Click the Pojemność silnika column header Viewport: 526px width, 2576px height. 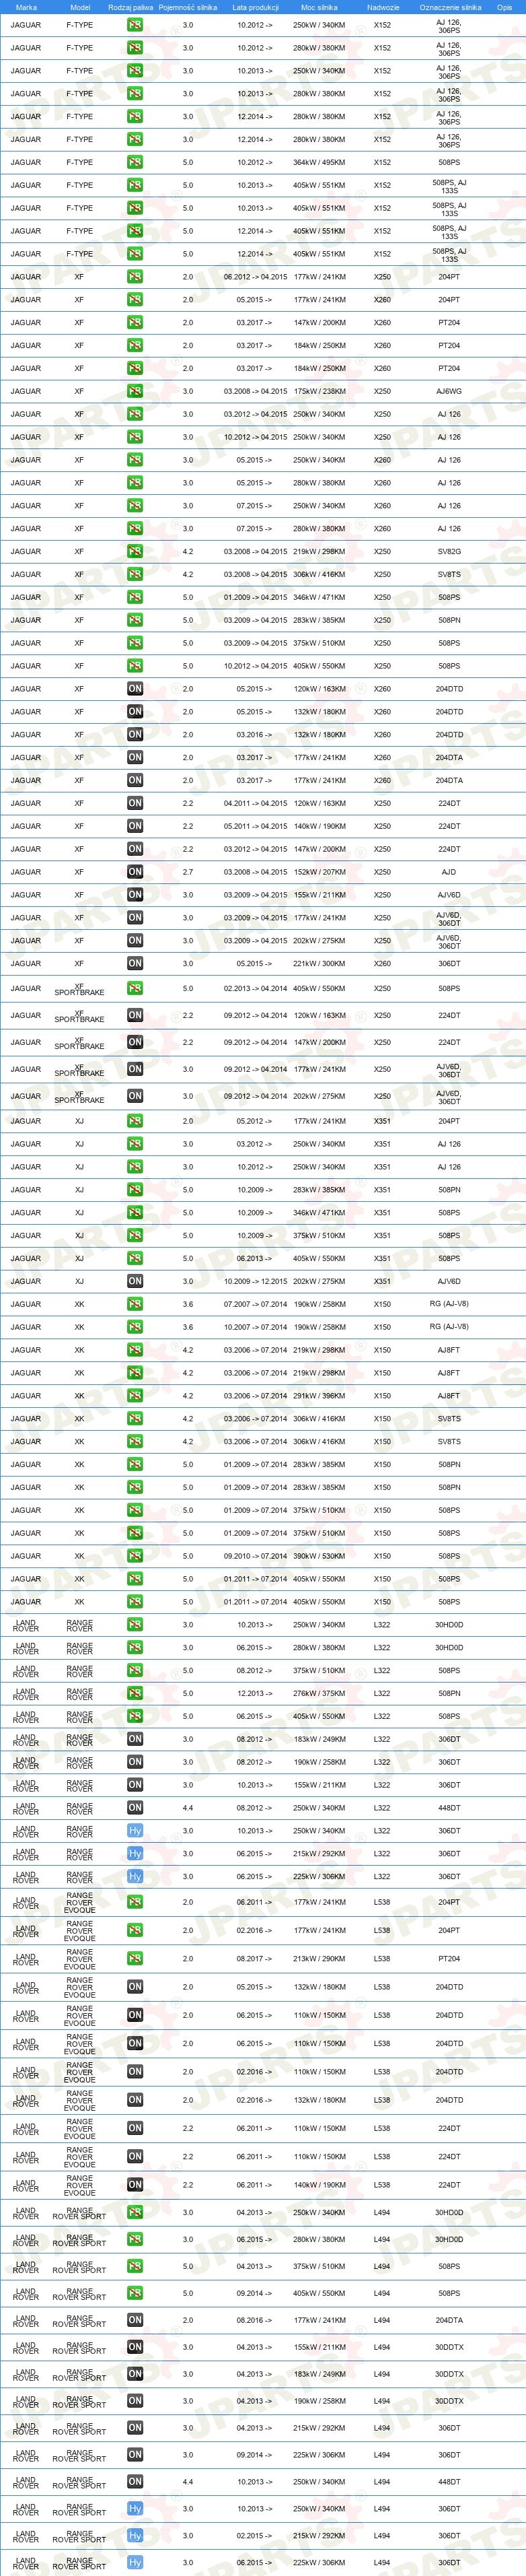(188, 7)
